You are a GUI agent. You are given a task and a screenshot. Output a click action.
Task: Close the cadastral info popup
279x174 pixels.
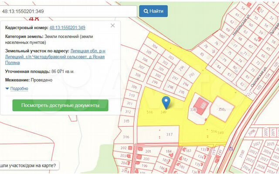pos(113,26)
